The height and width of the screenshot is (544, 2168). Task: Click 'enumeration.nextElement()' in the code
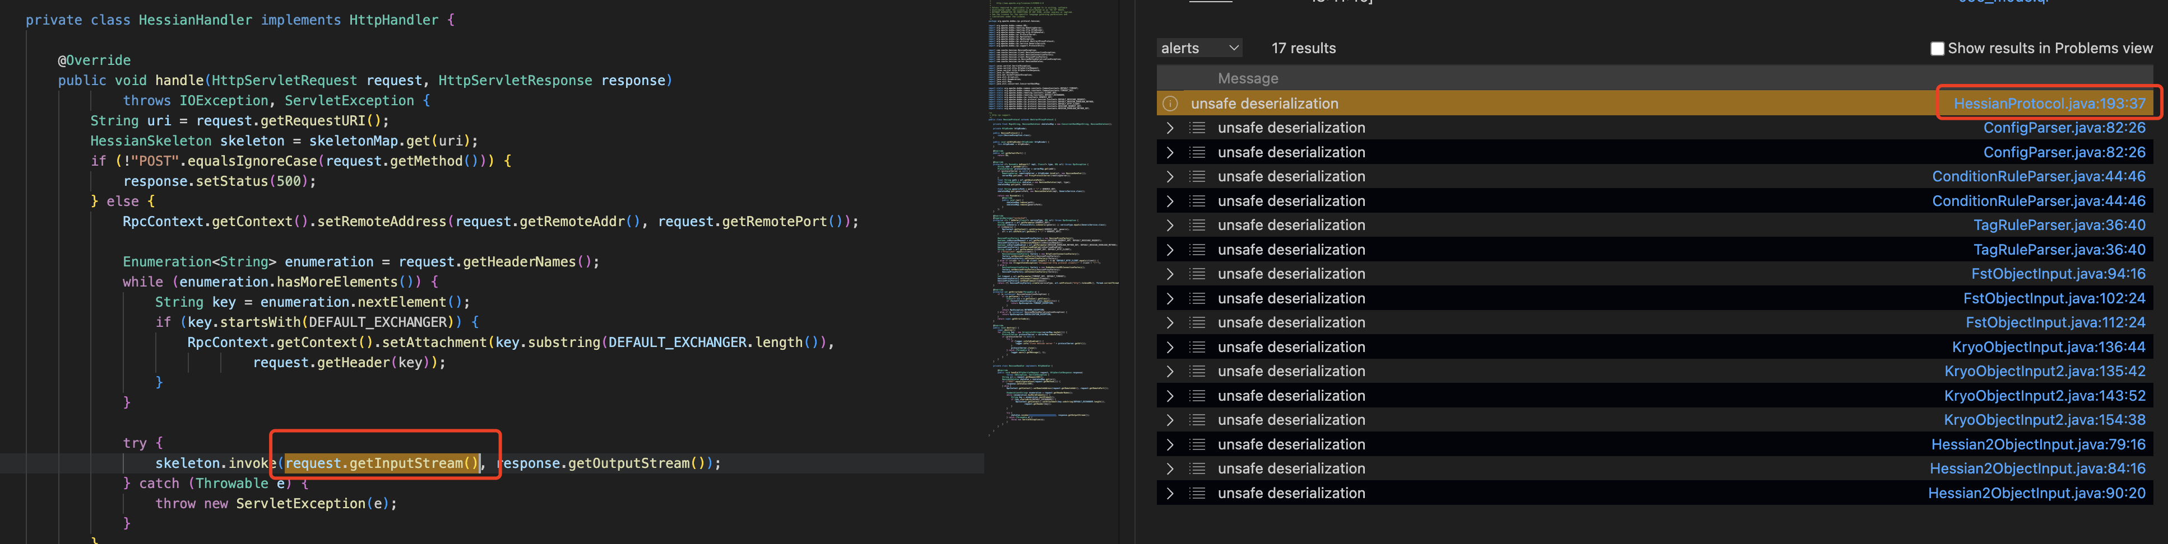361,303
